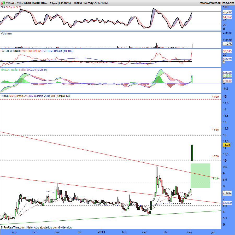This screenshot has width=235, height=235.
Task: Click the feb month on time axis
Action: 124,232
